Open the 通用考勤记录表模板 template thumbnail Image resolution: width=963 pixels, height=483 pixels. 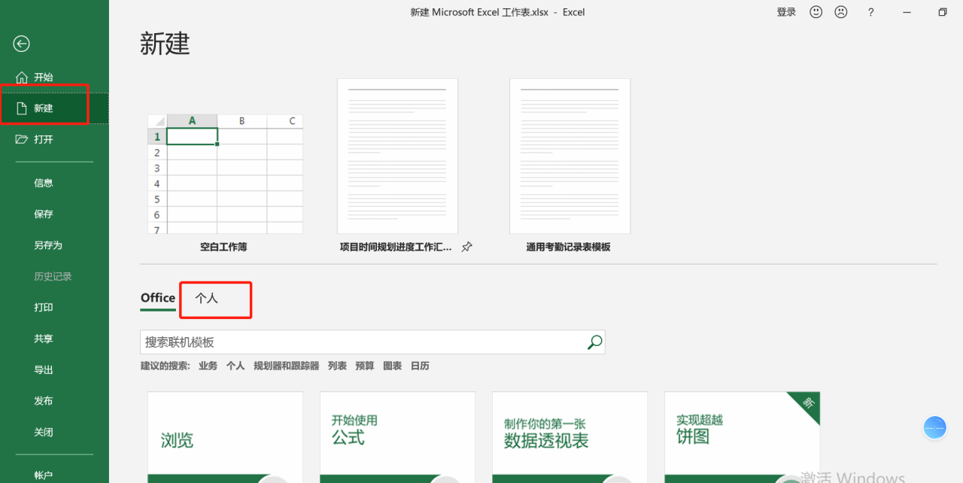click(x=570, y=156)
